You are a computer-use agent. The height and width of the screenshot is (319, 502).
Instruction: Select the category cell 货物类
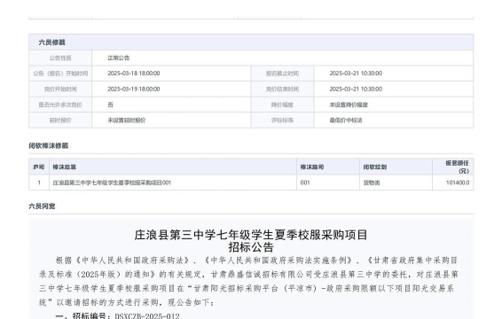[x=372, y=183]
